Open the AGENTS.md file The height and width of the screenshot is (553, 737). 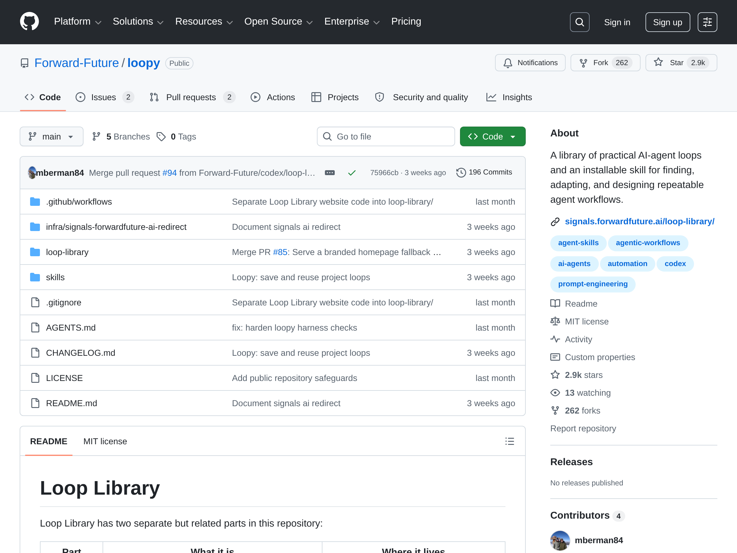(x=71, y=328)
